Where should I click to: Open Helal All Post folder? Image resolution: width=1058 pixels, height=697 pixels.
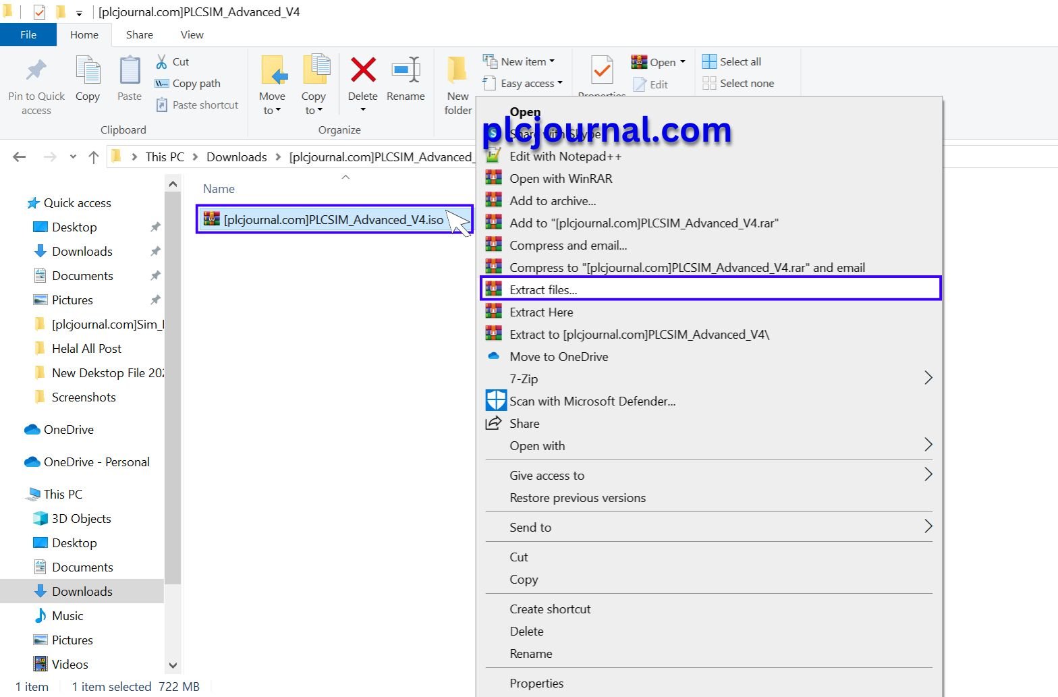[x=86, y=348]
